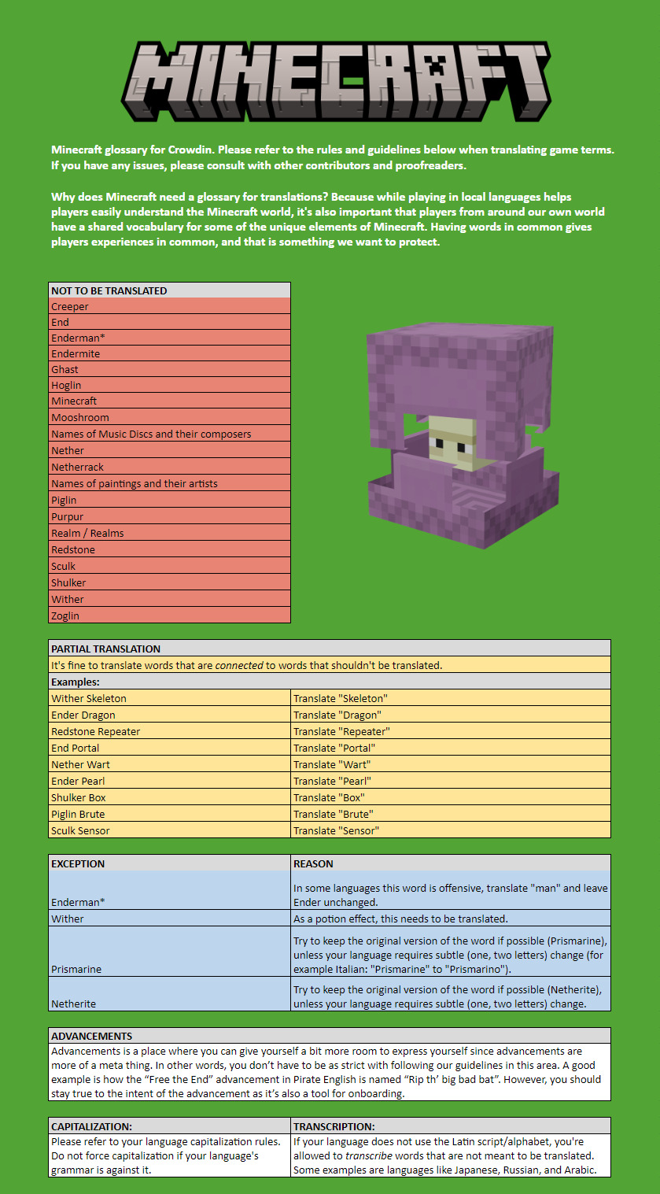The height and width of the screenshot is (1194, 660).
Task: Click the "Prismarine" exception cell
Action: pos(170,952)
